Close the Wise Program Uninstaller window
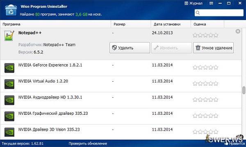The width and height of the screenshot is (246, 147). [x=240, y=3]
